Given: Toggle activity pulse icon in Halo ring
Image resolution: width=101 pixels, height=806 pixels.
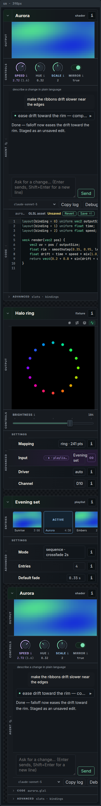Looking at the screenshot, I should [92, 323].
